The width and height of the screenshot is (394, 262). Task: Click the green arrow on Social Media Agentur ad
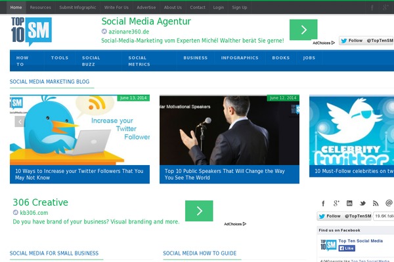coord(303,29)
